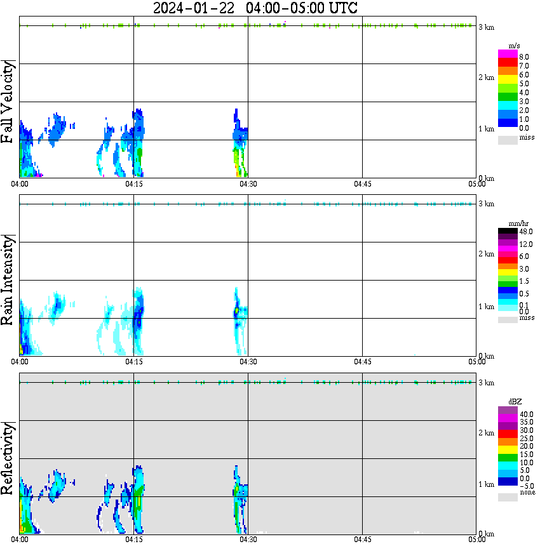540x551 pixels.
Task: Click the 48.0 value in rain legend
Action: 525,232
